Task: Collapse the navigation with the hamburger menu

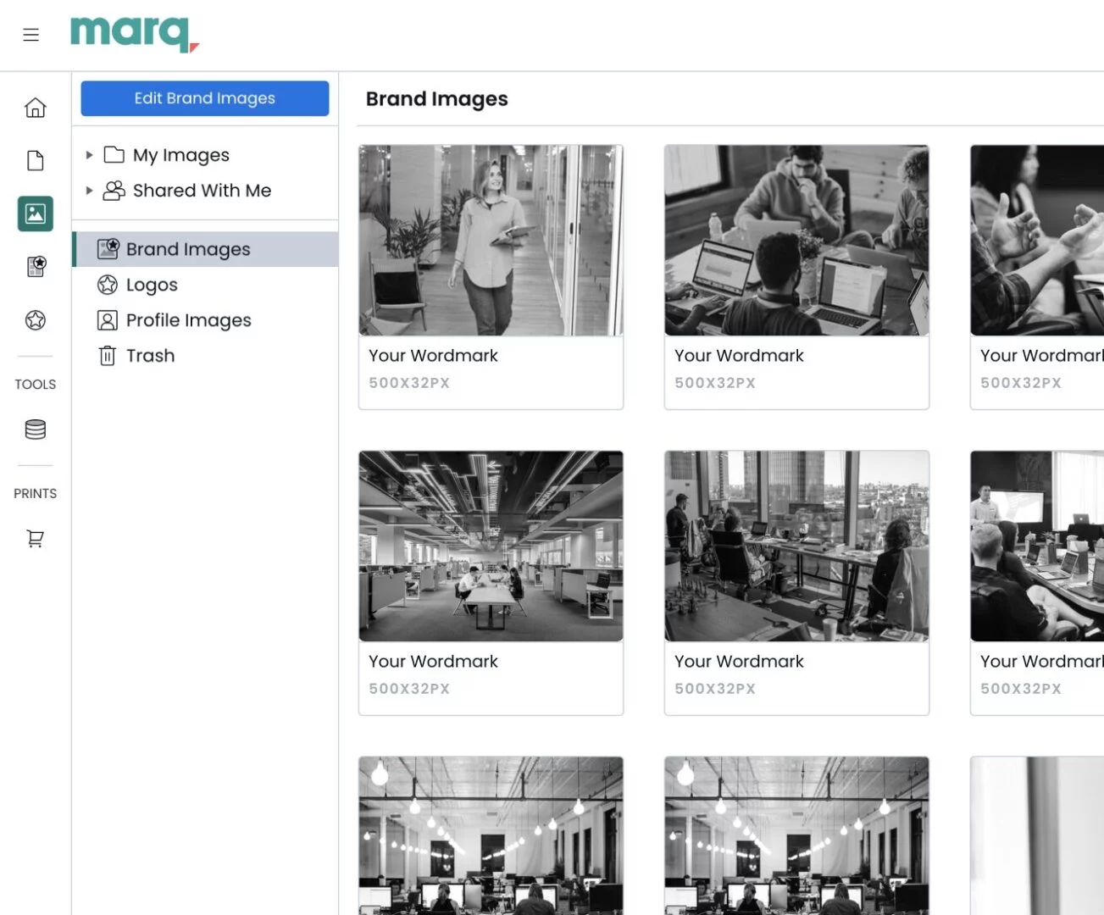Action: pyautogui.click(x=31, y=35)
